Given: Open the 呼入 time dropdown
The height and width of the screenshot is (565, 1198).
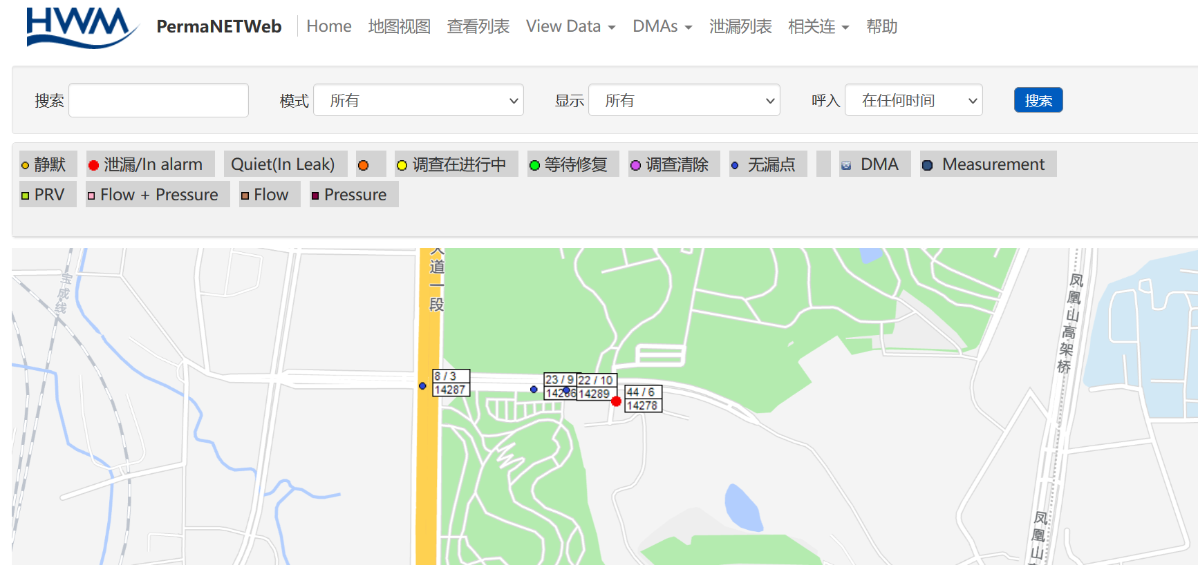Looking at the screenshot, I should click(x=913, y=101).
